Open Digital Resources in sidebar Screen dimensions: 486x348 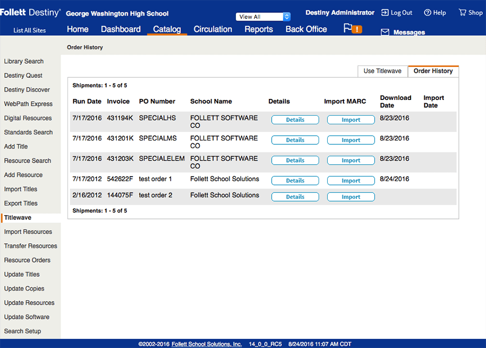(x=28, y=118)
